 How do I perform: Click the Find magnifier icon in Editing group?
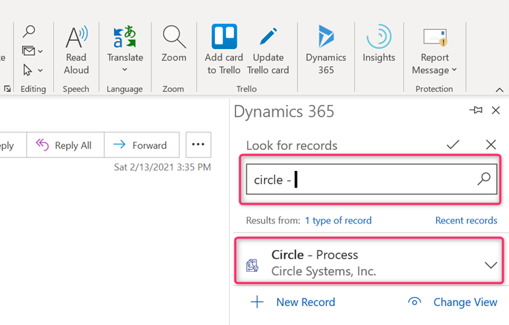29,31
